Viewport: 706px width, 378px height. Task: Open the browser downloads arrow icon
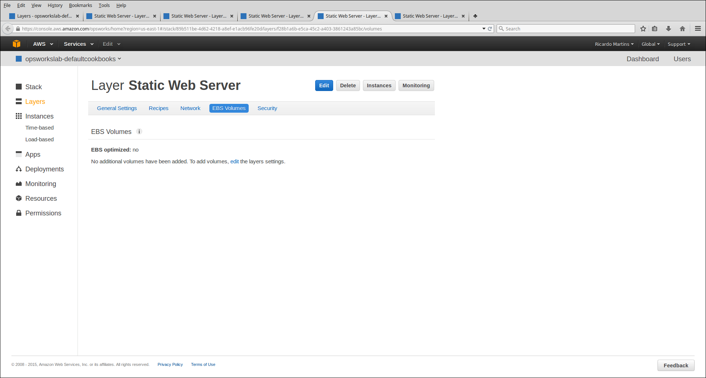[669, 29]
